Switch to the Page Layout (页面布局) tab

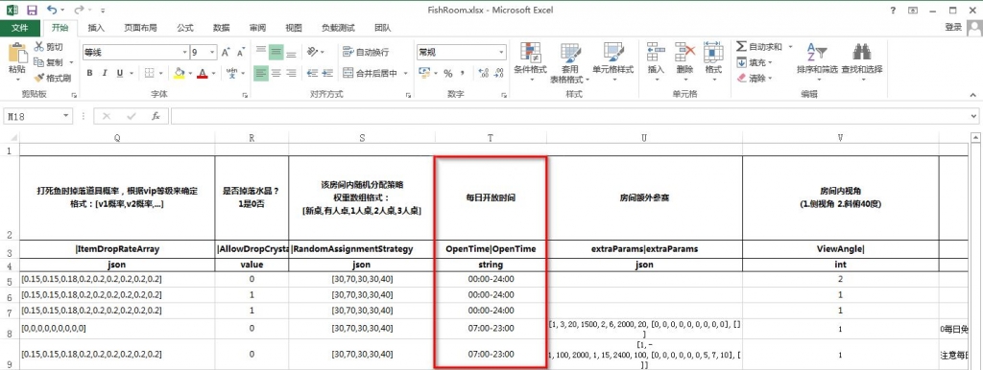[140, 28]
